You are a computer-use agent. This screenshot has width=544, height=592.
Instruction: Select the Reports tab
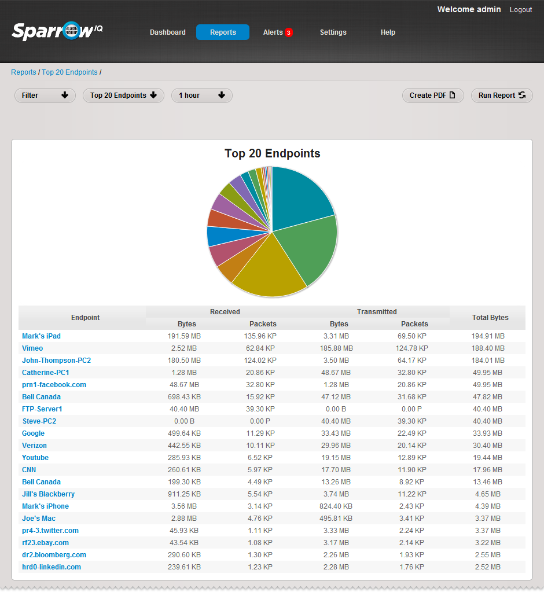pyautogui.click(x=223, y=32)
